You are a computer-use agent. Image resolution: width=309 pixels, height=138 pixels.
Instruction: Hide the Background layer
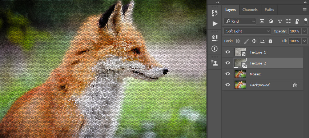point(228,85)
